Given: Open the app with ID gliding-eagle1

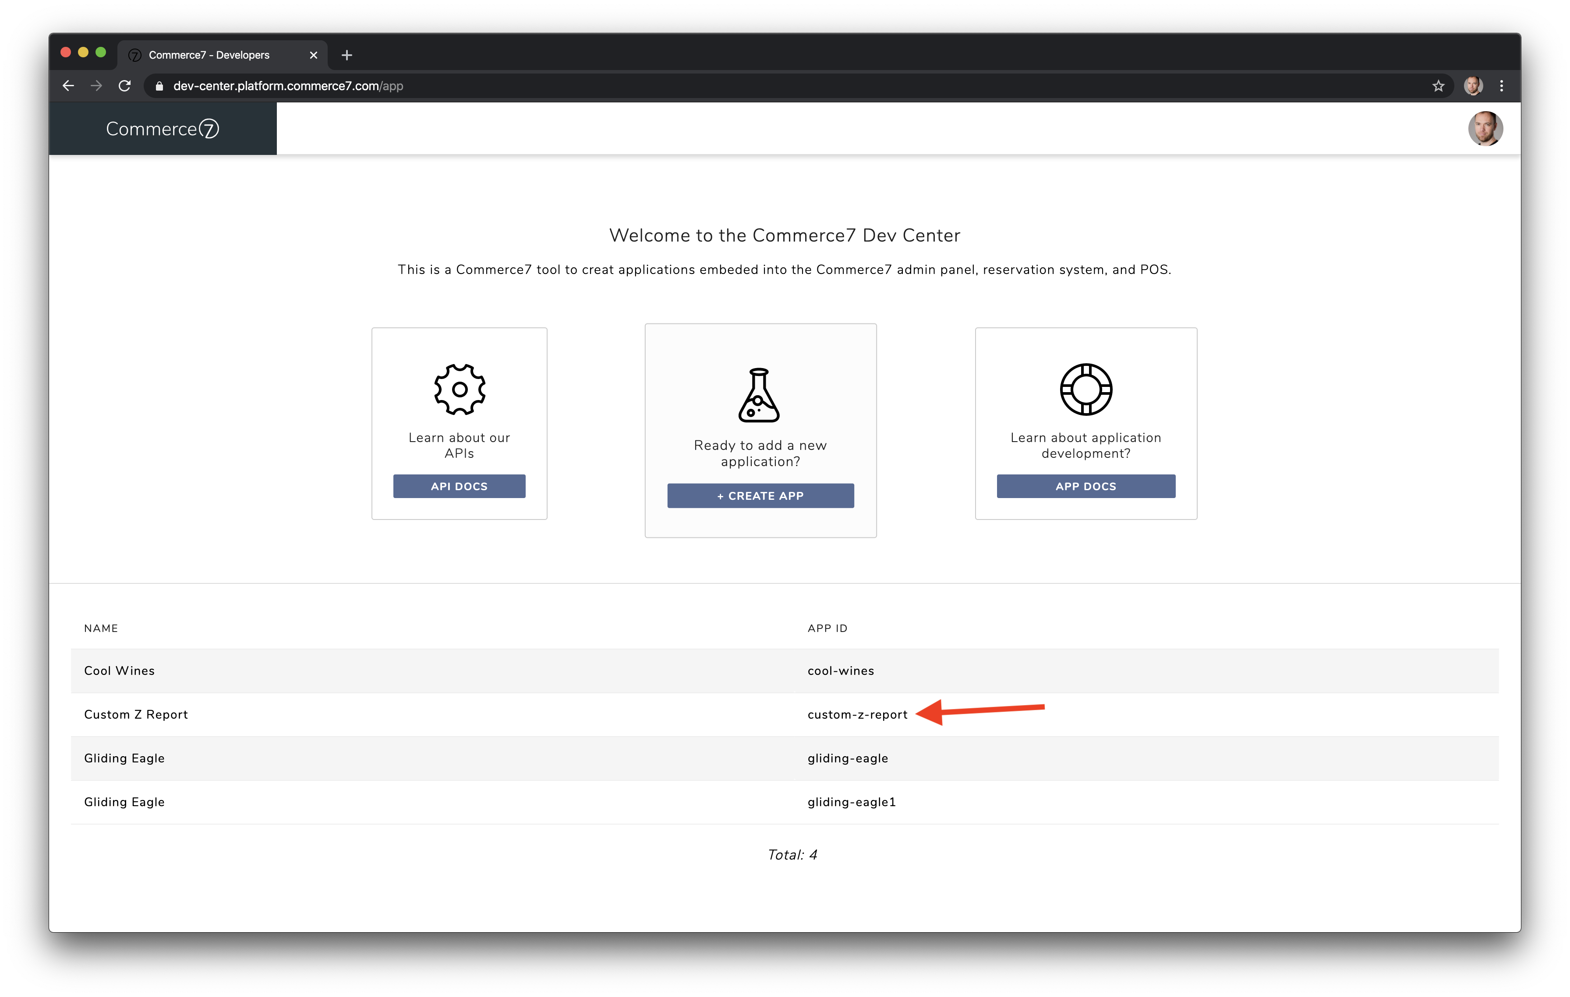Looking at the screenshot, I should pos(851,802).
